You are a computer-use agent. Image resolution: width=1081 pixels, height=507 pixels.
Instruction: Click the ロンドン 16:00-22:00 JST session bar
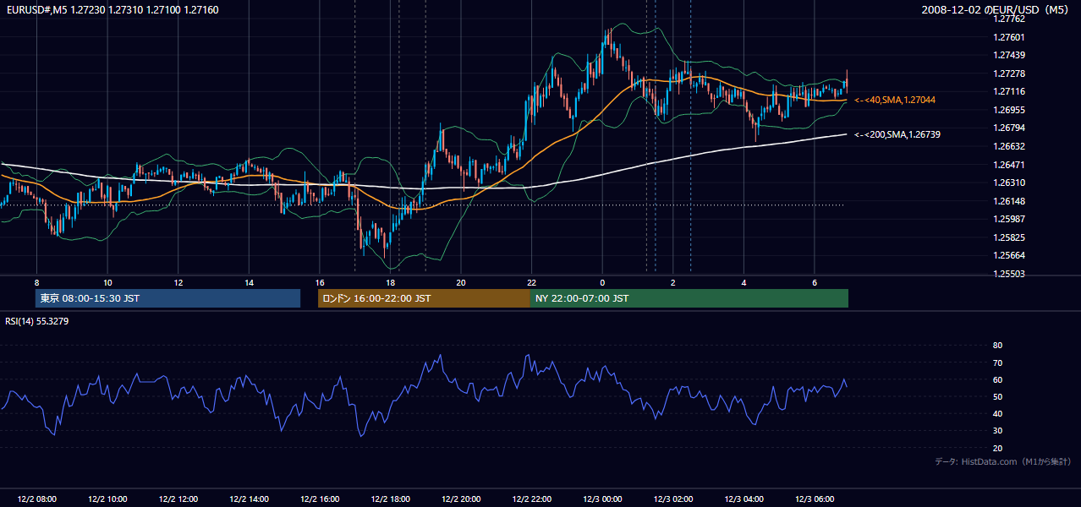424,298
